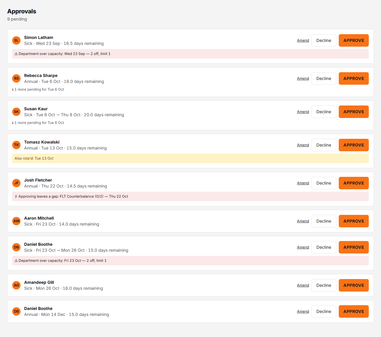Click Rebecca Sharpe's RS avatar icon

16,78
